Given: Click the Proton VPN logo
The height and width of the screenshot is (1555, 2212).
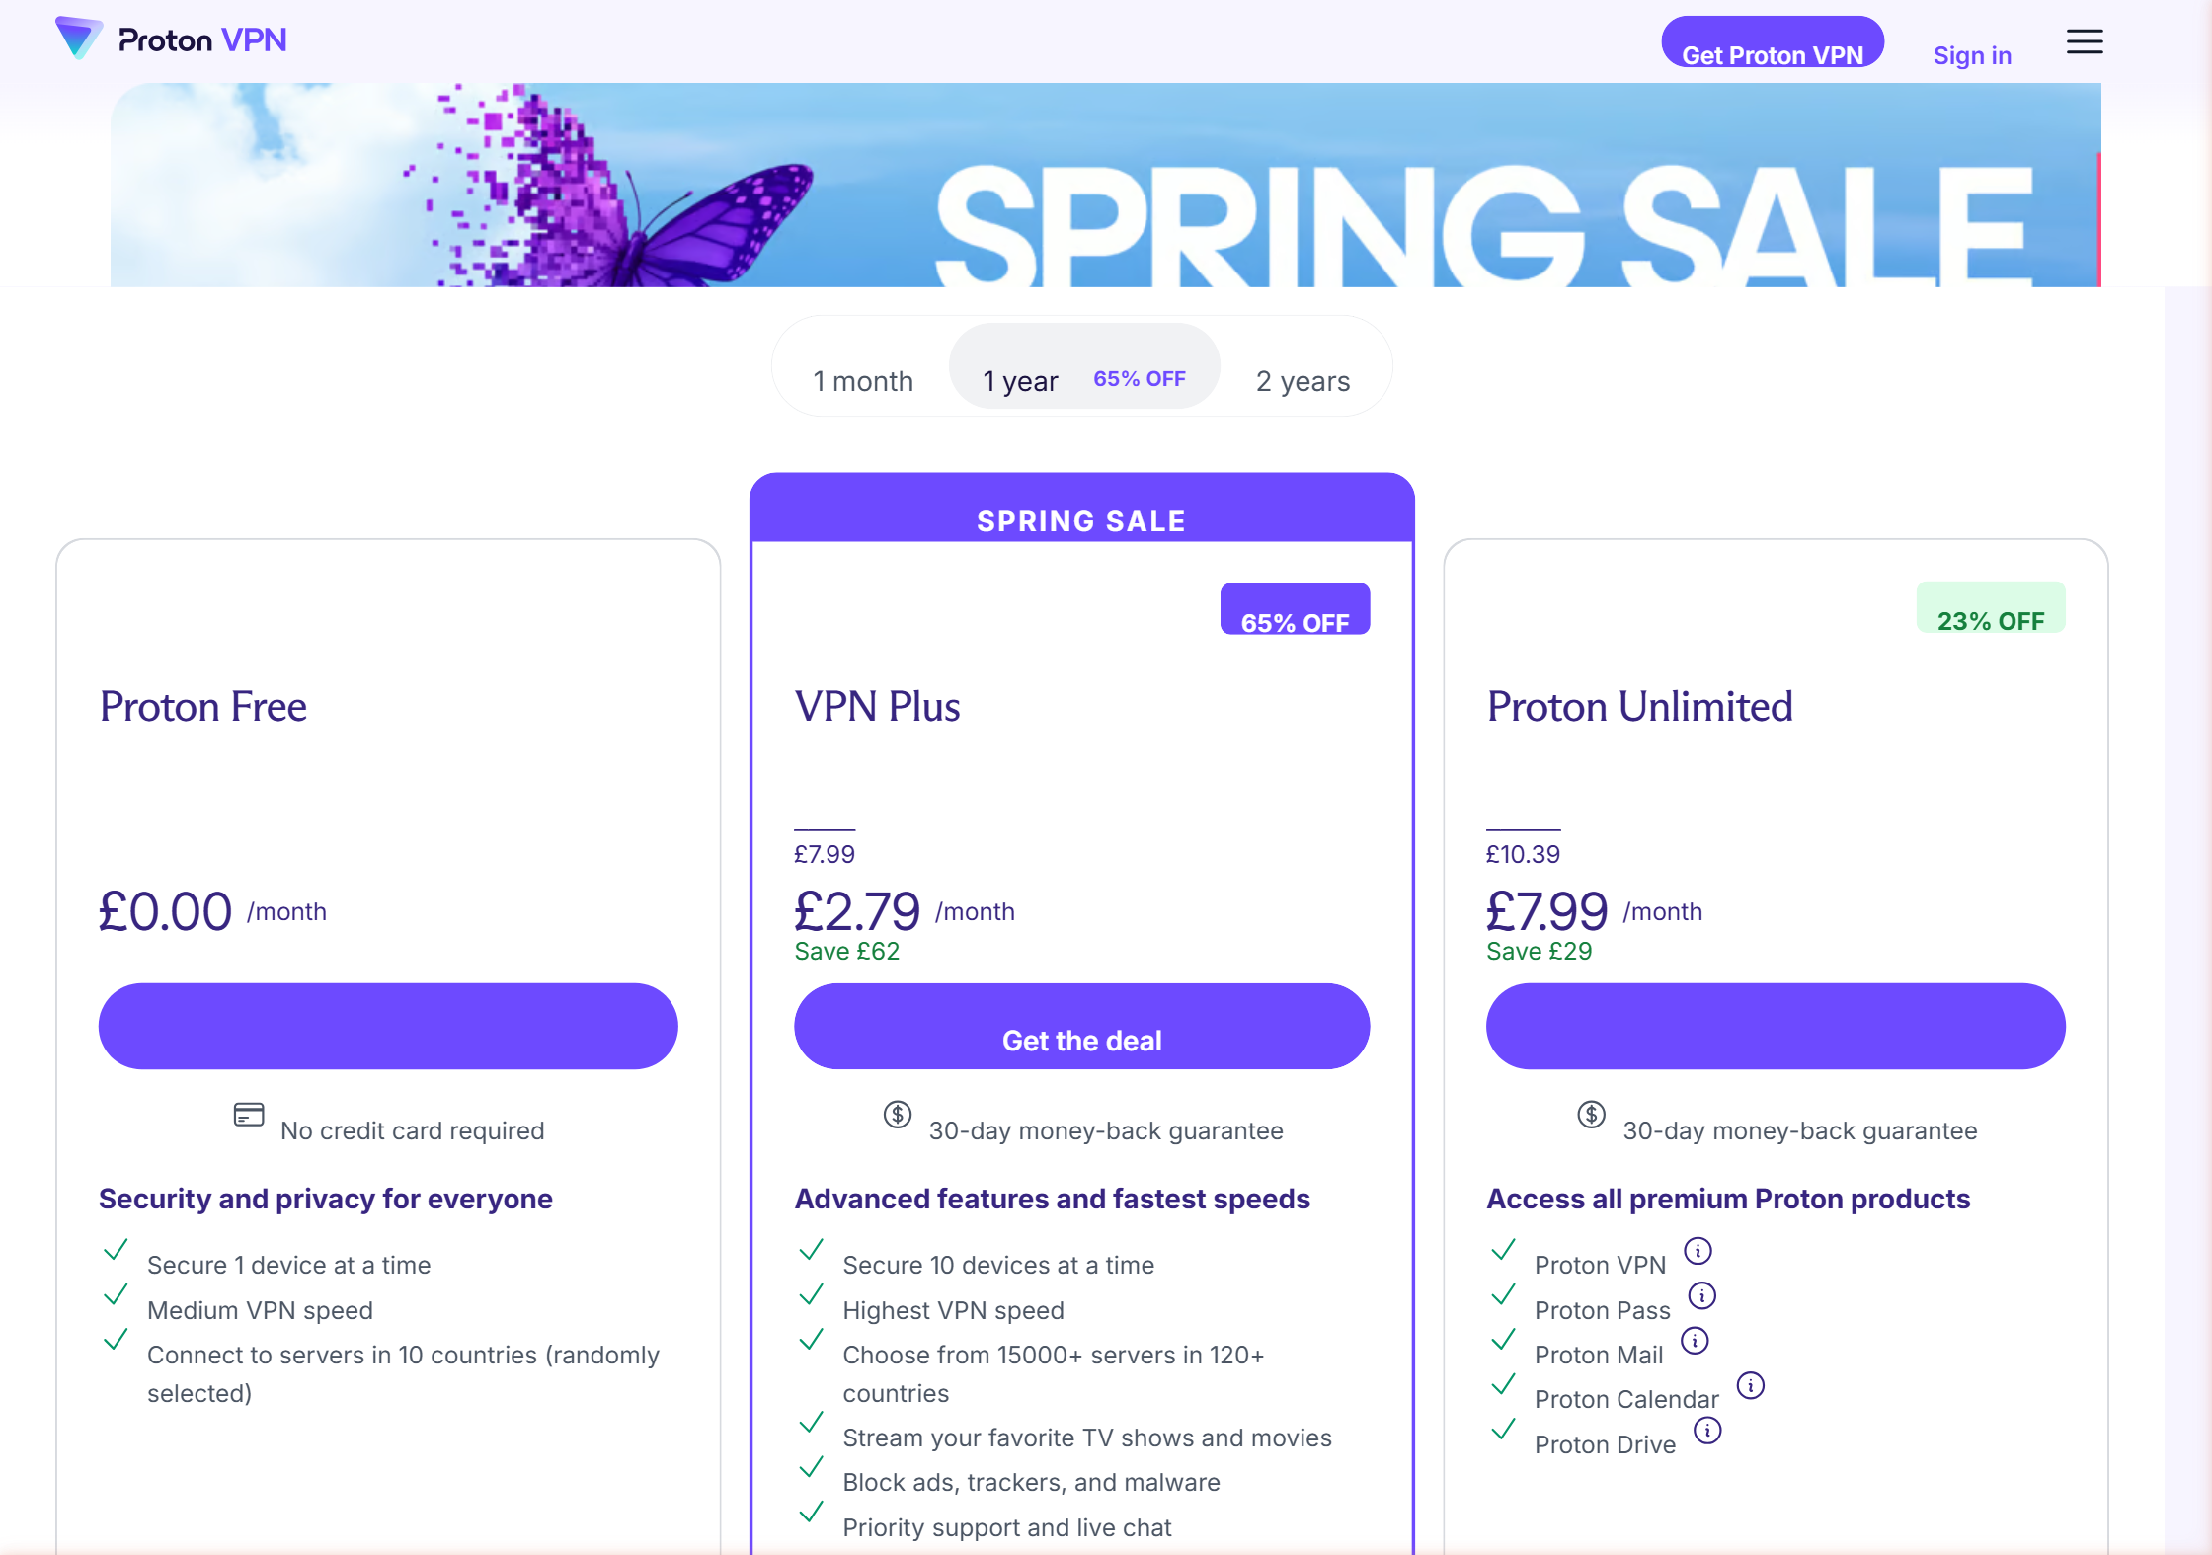Looking at the screenshot, I should tap(174, 39).
